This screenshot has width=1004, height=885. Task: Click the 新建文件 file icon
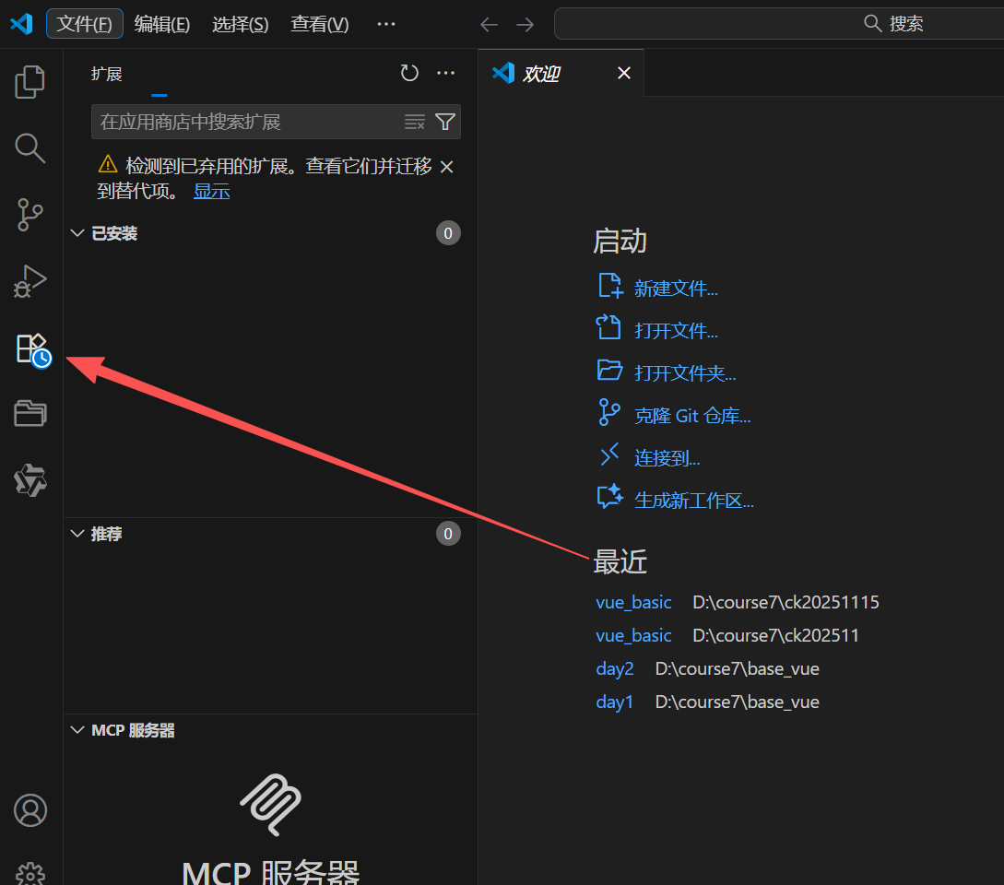(x=609, y=287)
